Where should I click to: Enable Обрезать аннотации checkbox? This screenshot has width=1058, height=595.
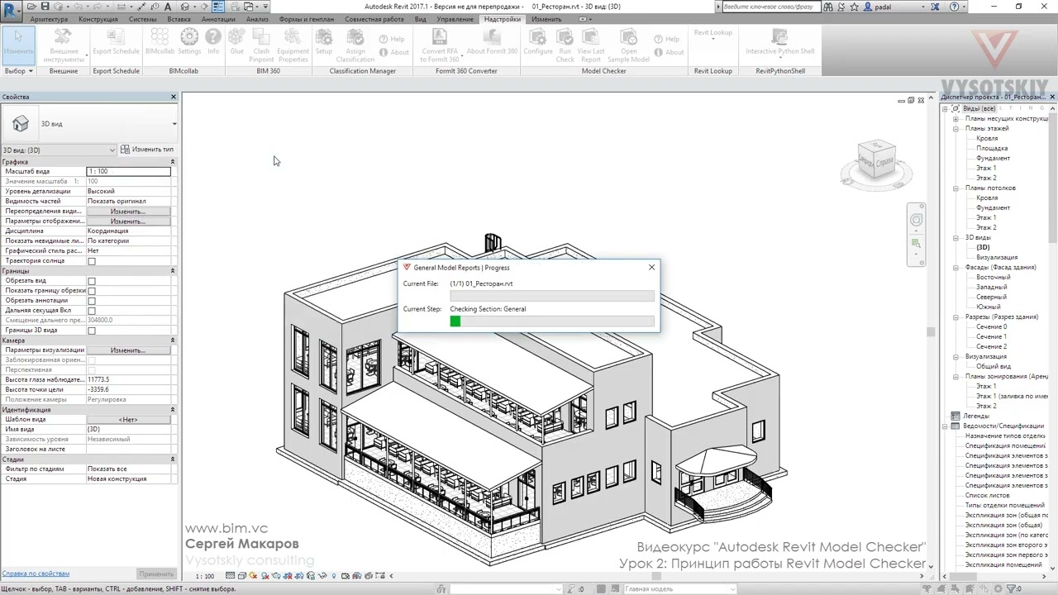92,301
